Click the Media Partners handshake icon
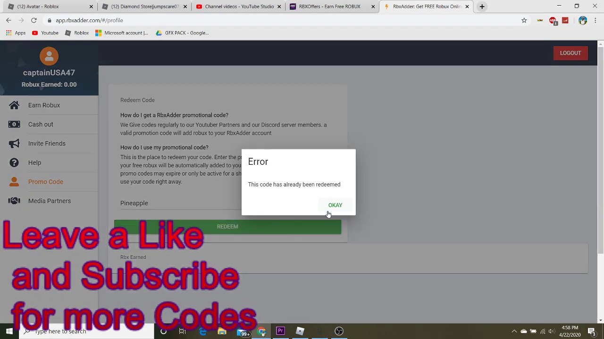Viewport: 604px width, 339px height. pos(14,201)
